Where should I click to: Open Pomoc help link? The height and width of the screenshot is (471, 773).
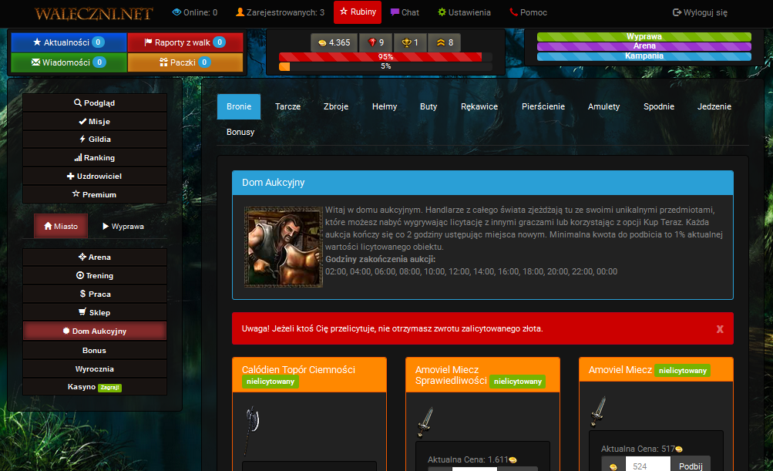(528, 12)
